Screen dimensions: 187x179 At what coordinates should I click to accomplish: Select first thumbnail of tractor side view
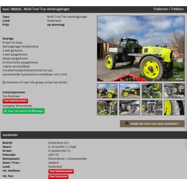click(107, 91)
